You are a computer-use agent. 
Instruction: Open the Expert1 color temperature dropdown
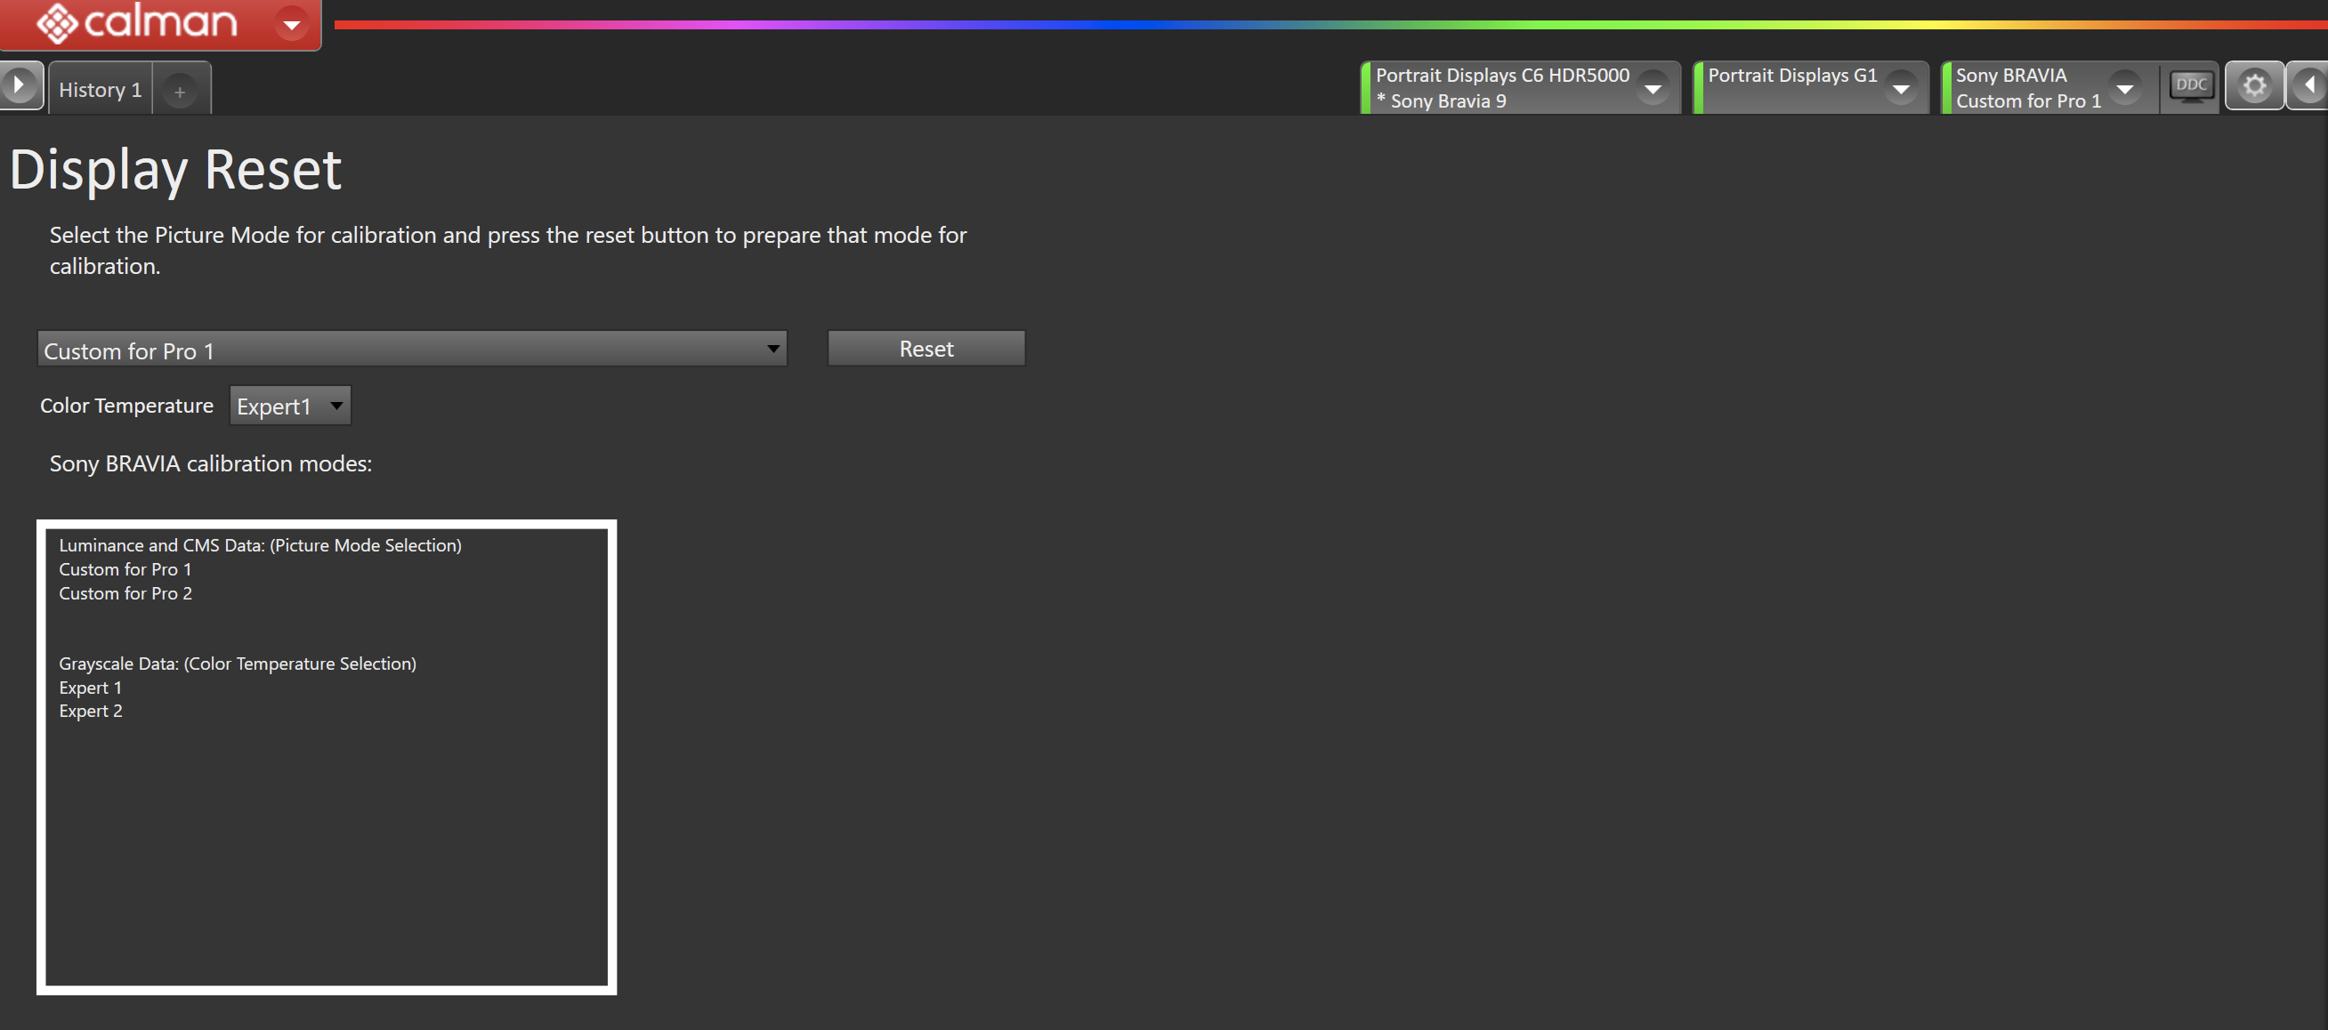pos(290,406)
